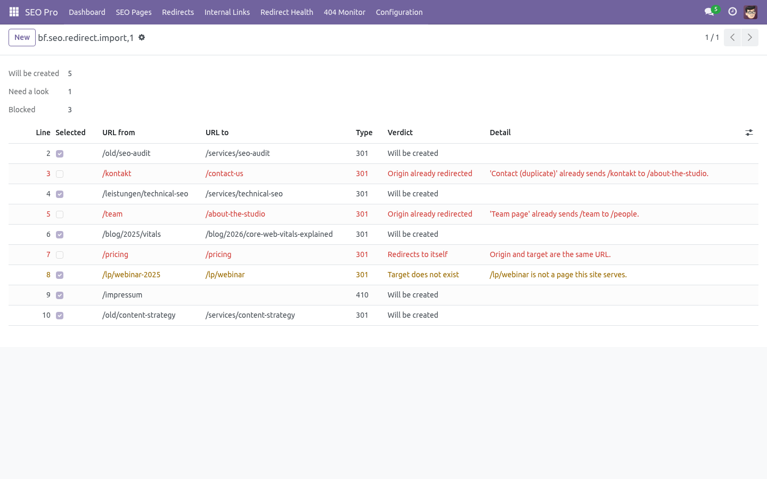This screenshot has width=767, height=479.
Task: Open the activities clock icon
Action: [x=732, y=12]
